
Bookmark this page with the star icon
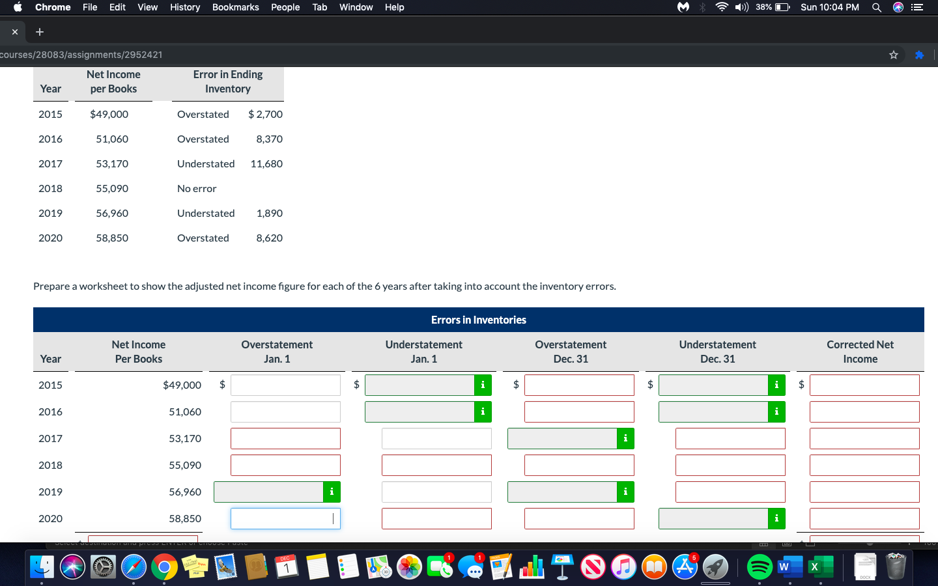(894, 55)
